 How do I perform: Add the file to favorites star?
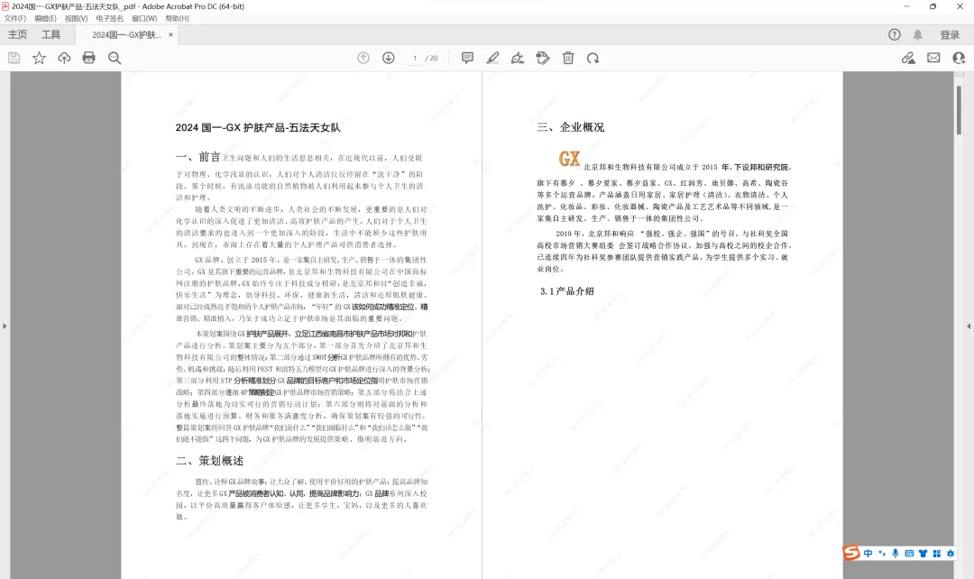coord(39,57)
